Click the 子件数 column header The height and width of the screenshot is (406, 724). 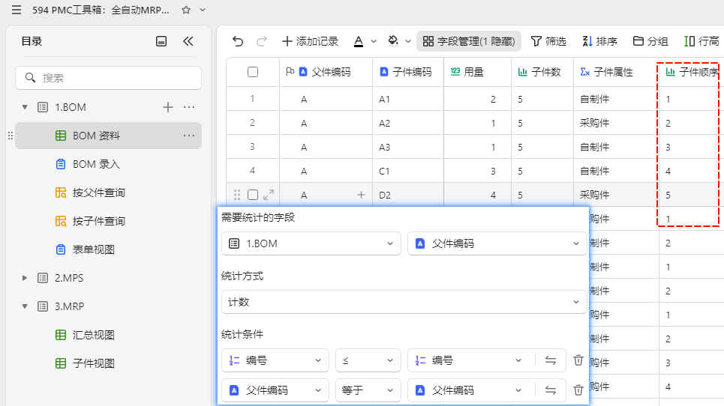coord(542,72)
